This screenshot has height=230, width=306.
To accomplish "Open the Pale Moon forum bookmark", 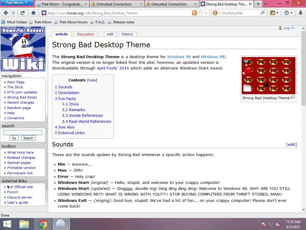I will coord(71,22).
